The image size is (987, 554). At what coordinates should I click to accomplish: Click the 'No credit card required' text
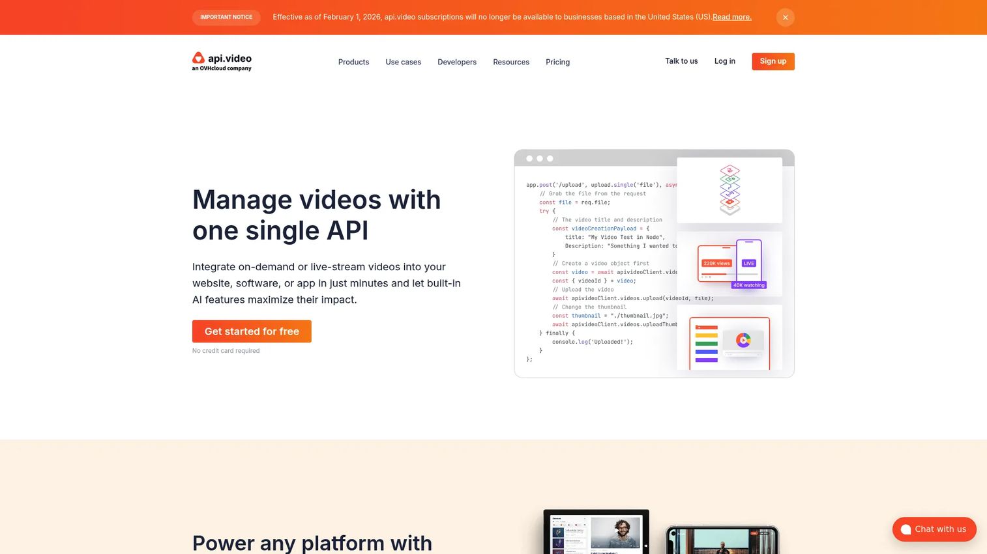(x=226, y=351)
